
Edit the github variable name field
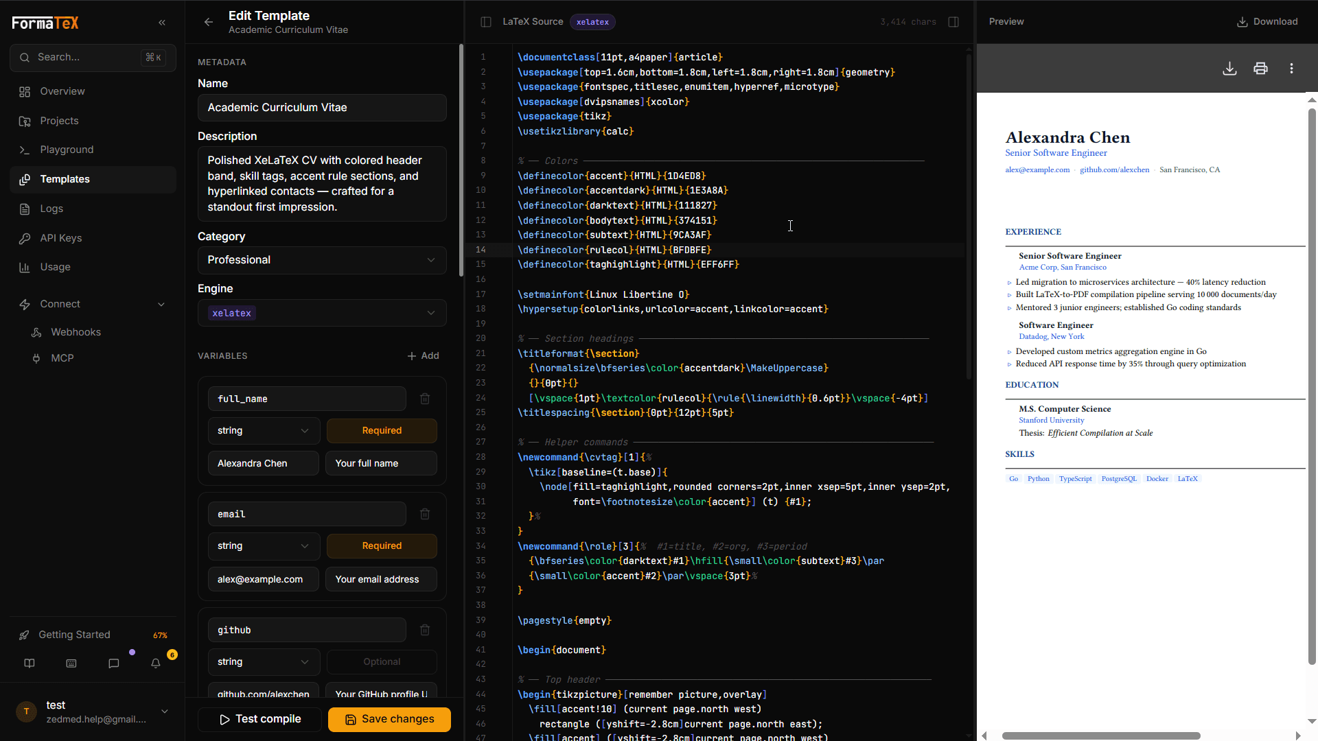pyautogui.click(x=307, y=630)
